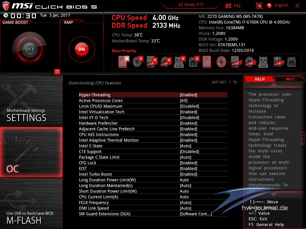The height and width of the screenshot is (229, 306).
Task: Select the first hard drive boot device icon
Action: click(x=123, y=61)
